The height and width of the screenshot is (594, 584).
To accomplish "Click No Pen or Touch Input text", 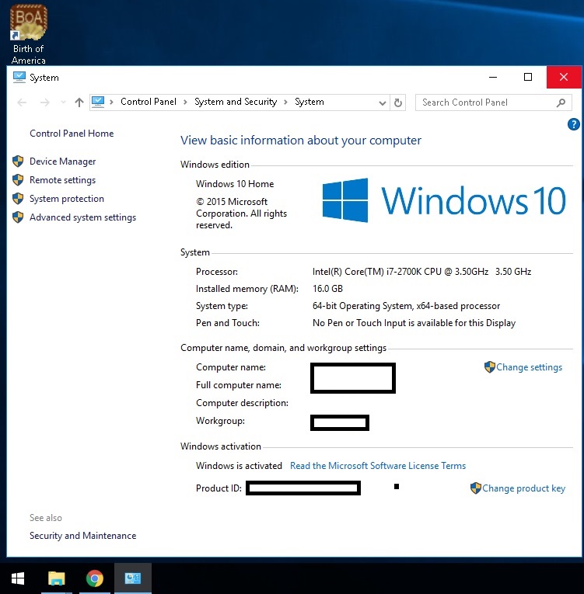I will point(414,323).
